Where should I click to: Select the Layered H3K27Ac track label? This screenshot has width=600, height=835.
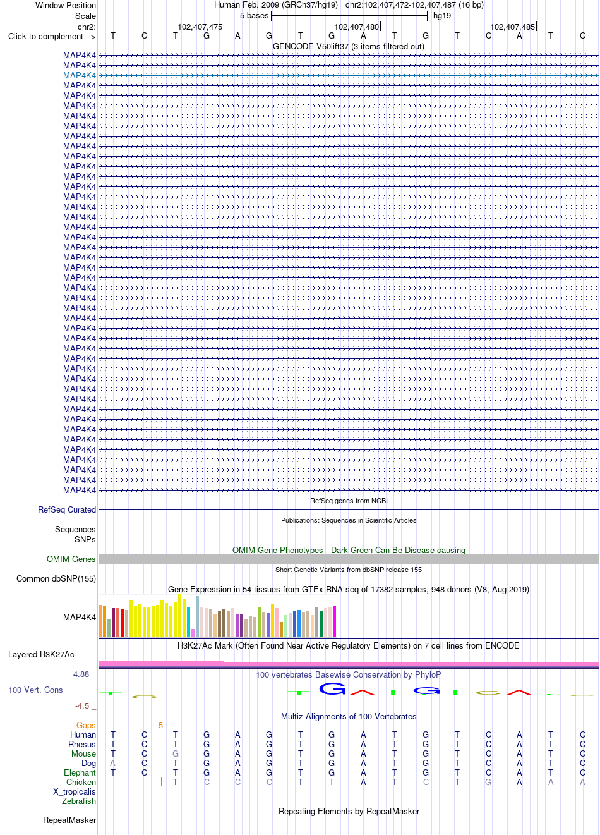pyautogui.click(x=41, y=654)
